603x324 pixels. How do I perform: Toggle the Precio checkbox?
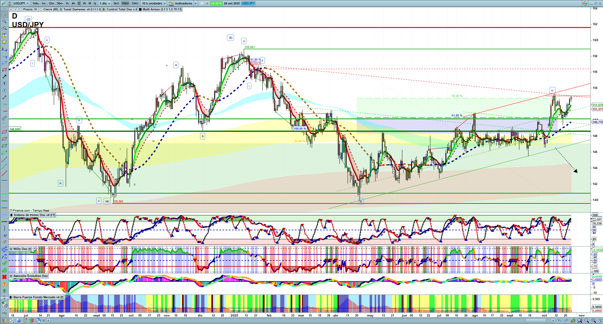(21, 9)
